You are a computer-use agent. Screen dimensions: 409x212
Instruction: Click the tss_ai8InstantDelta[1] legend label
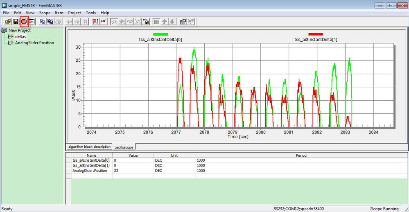point(316,40)
